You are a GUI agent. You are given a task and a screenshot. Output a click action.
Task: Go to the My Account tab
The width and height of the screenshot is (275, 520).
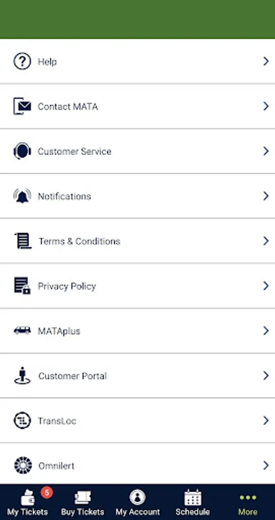click(137, 502)
